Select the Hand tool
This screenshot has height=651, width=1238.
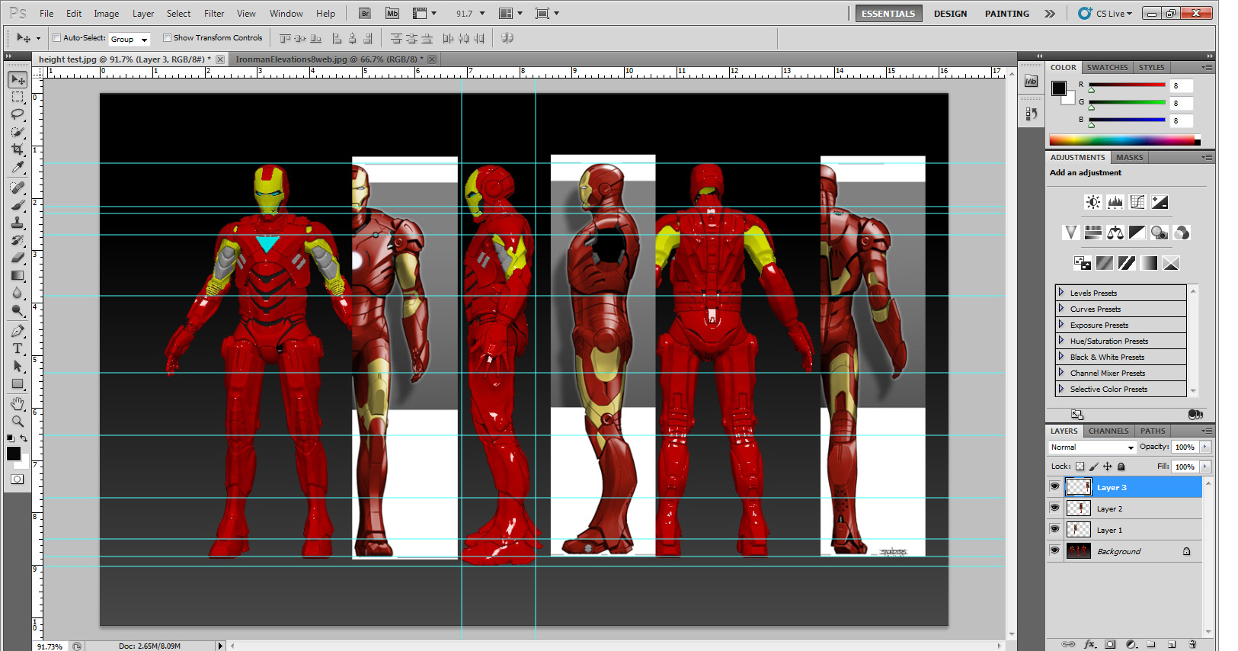[18, 403]
